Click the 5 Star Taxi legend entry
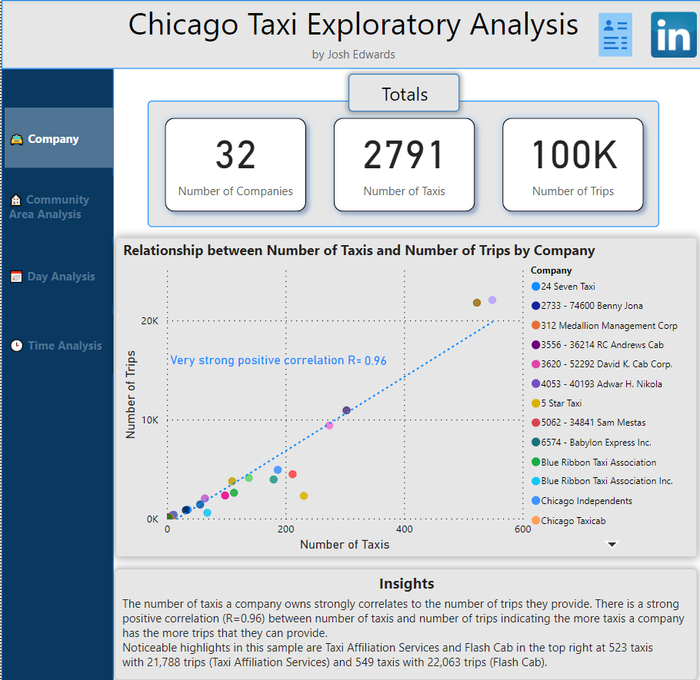The width and height of the screenshot is (700, 680). coord(556,403)
